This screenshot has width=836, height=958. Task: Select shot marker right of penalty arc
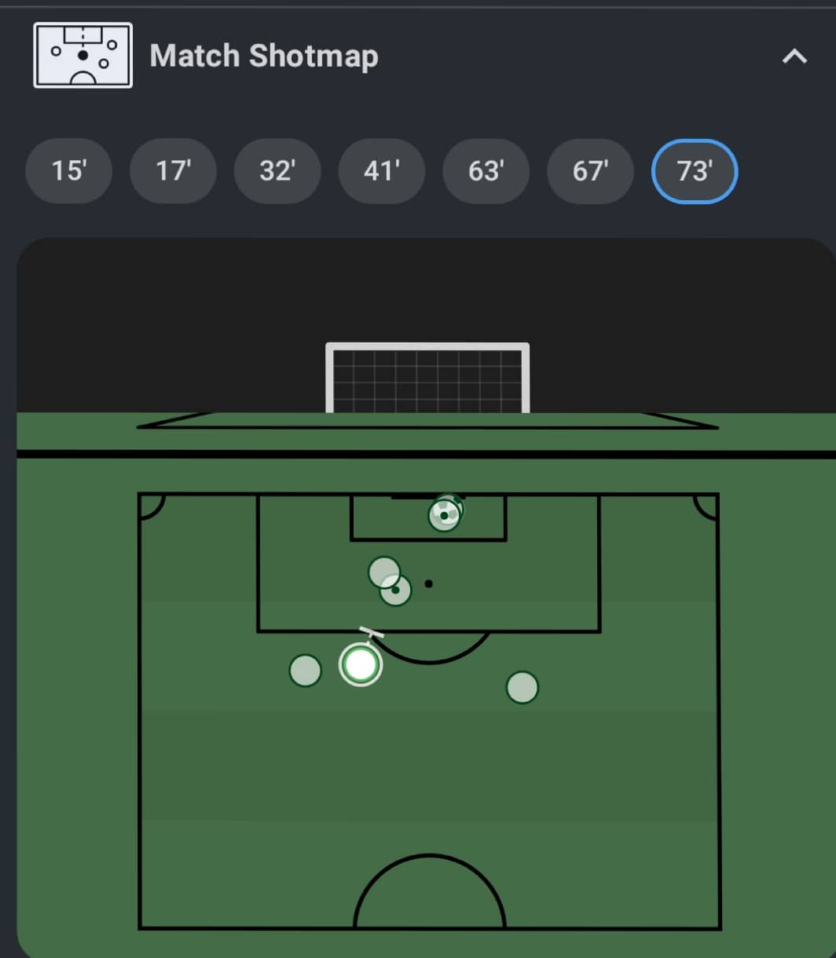coord(522,687)
